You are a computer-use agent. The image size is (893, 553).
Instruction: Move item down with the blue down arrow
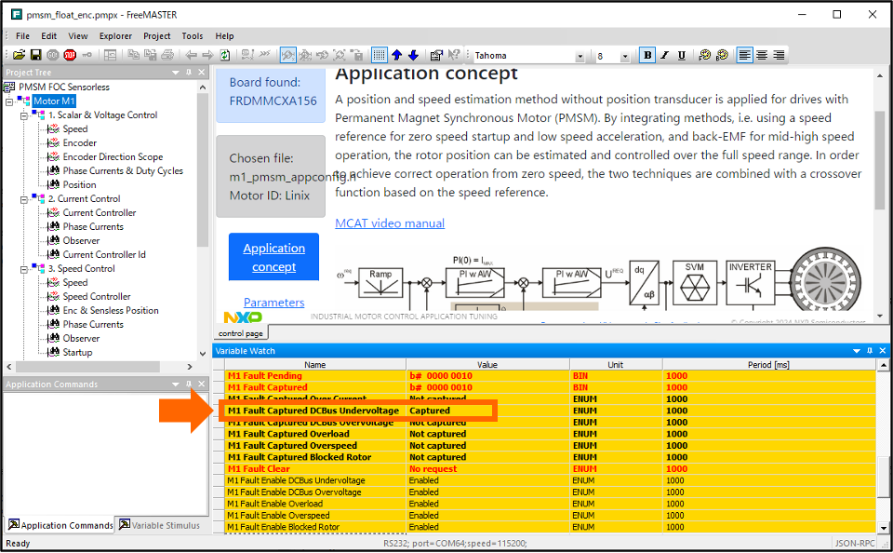click(413, 55)
